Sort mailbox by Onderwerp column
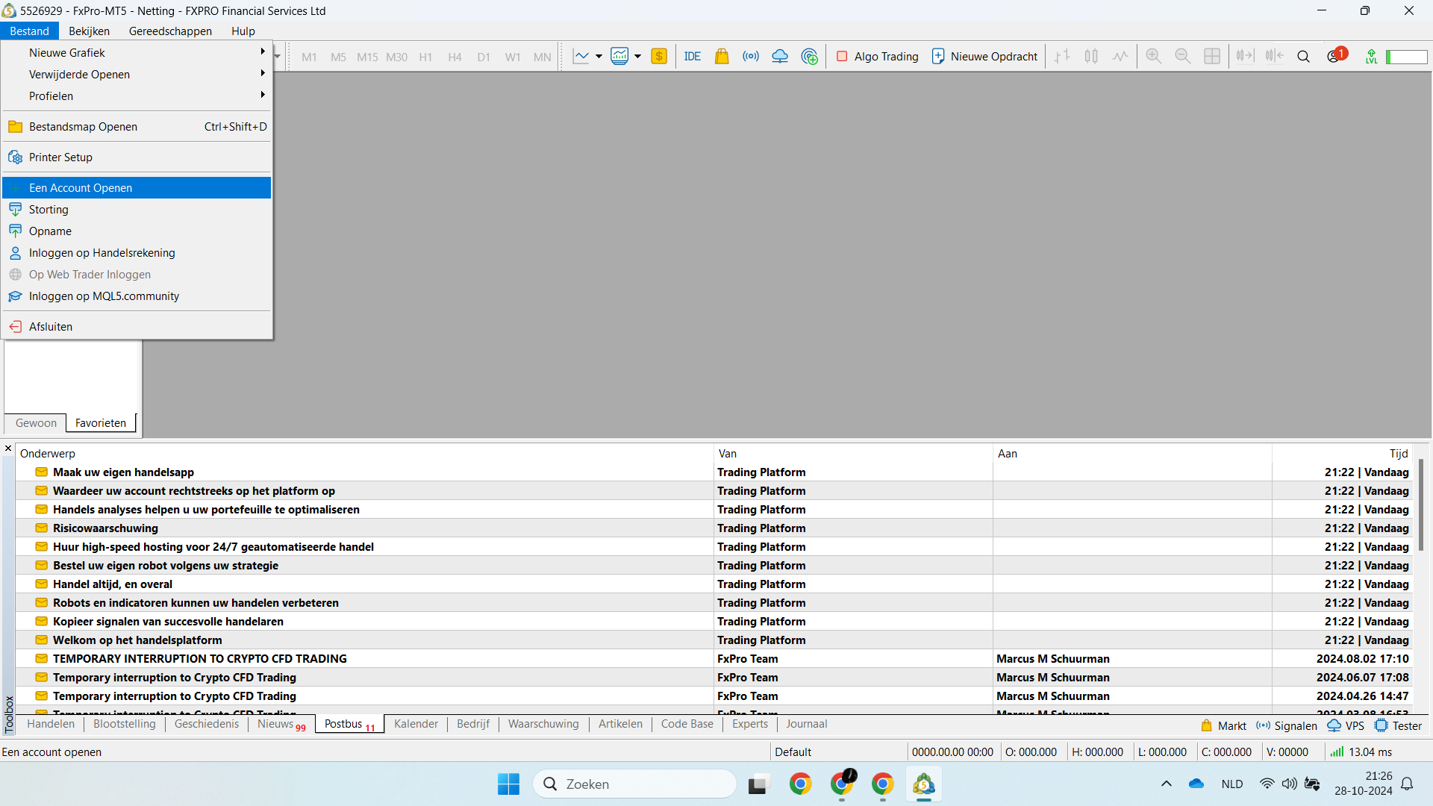1433x806 pixels. coord(365,453)
